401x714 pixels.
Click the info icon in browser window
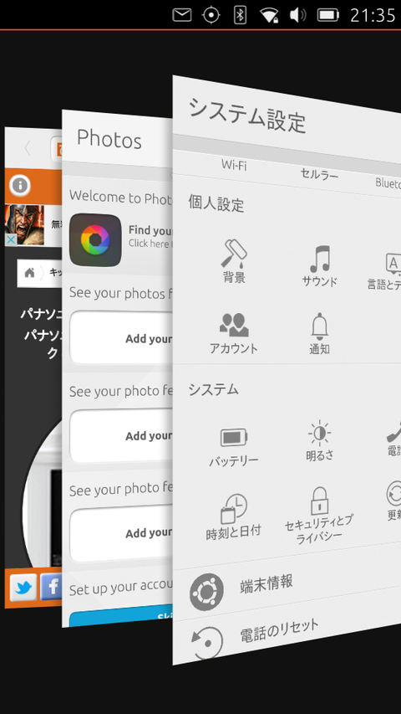click(20, 185)
